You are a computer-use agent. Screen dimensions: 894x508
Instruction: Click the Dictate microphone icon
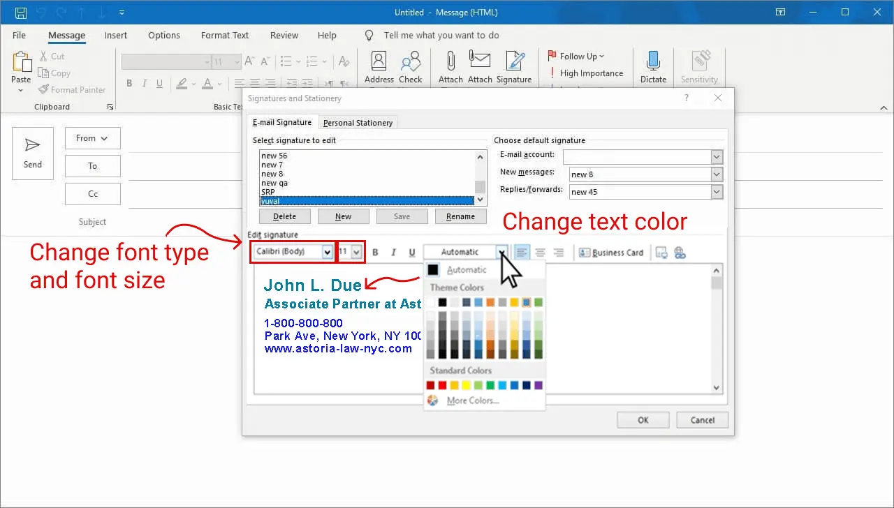(x=653, y=66)
